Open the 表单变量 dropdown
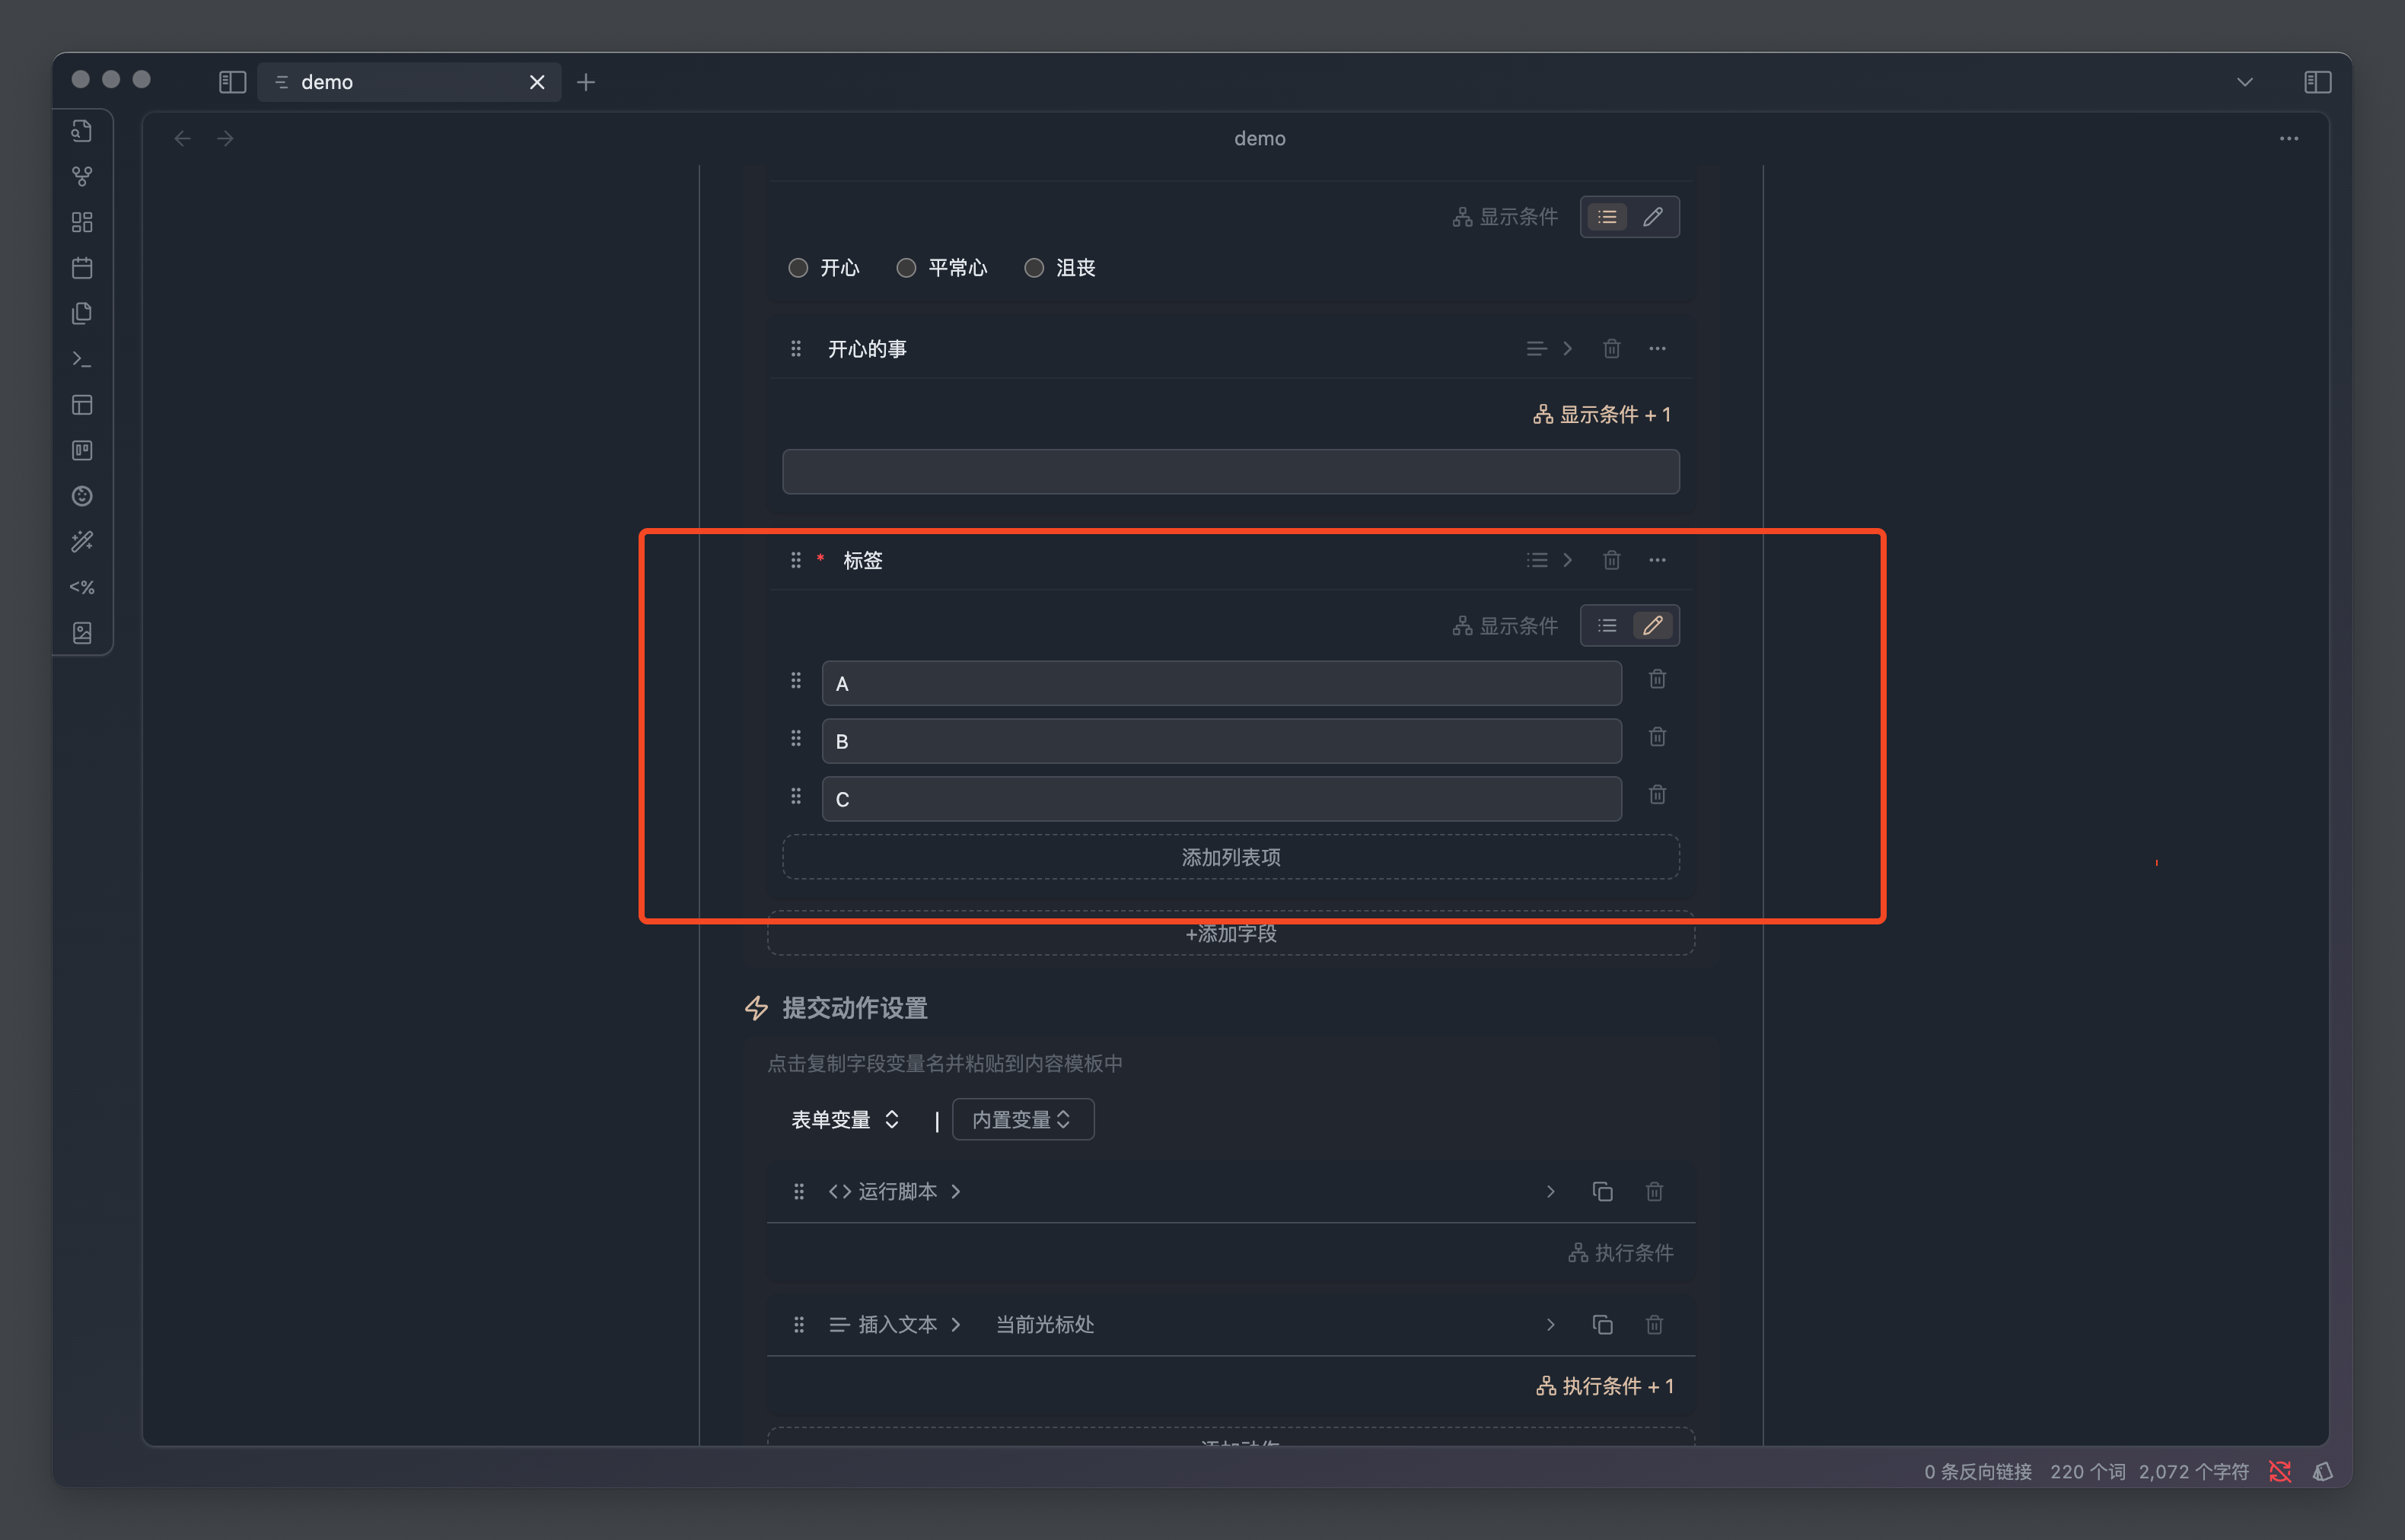 coord(845,1119)
